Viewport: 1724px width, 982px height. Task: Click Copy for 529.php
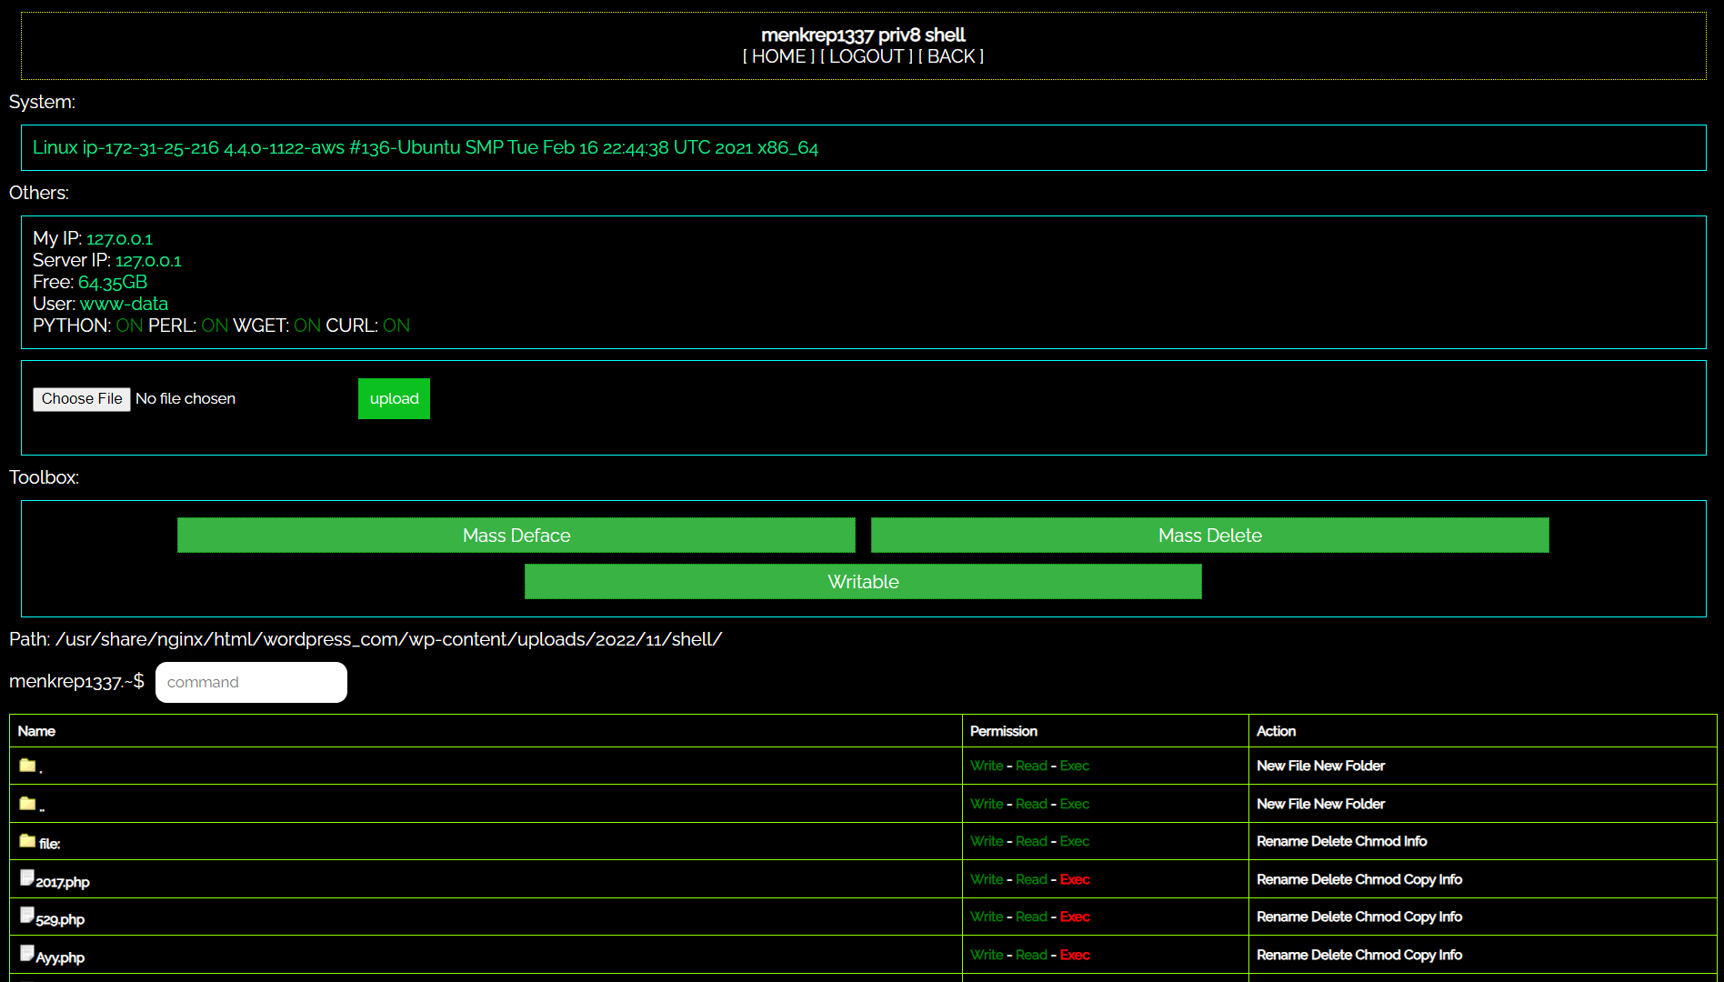point(1419,917)
